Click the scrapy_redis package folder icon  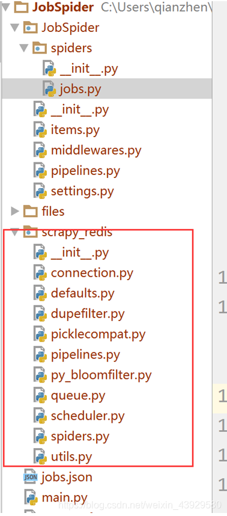click(x=30, y=232)
